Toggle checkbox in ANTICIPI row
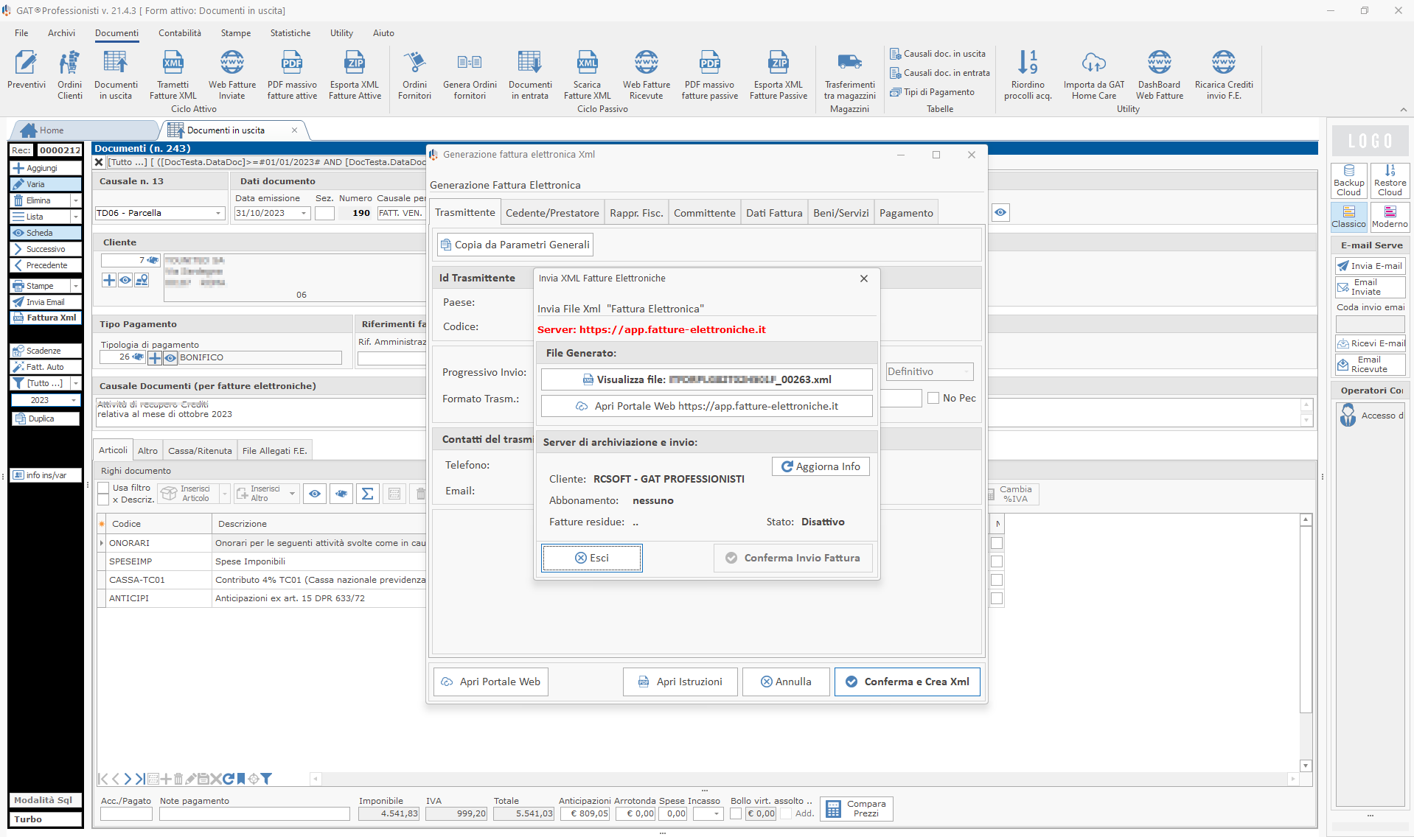 pos(997,598)
